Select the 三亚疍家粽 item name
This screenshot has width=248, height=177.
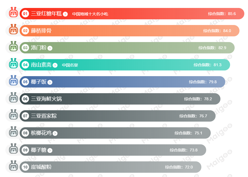pos(44,116)
